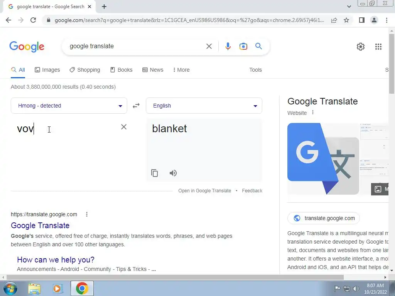Switch to the Images results tab

[47, 70]
